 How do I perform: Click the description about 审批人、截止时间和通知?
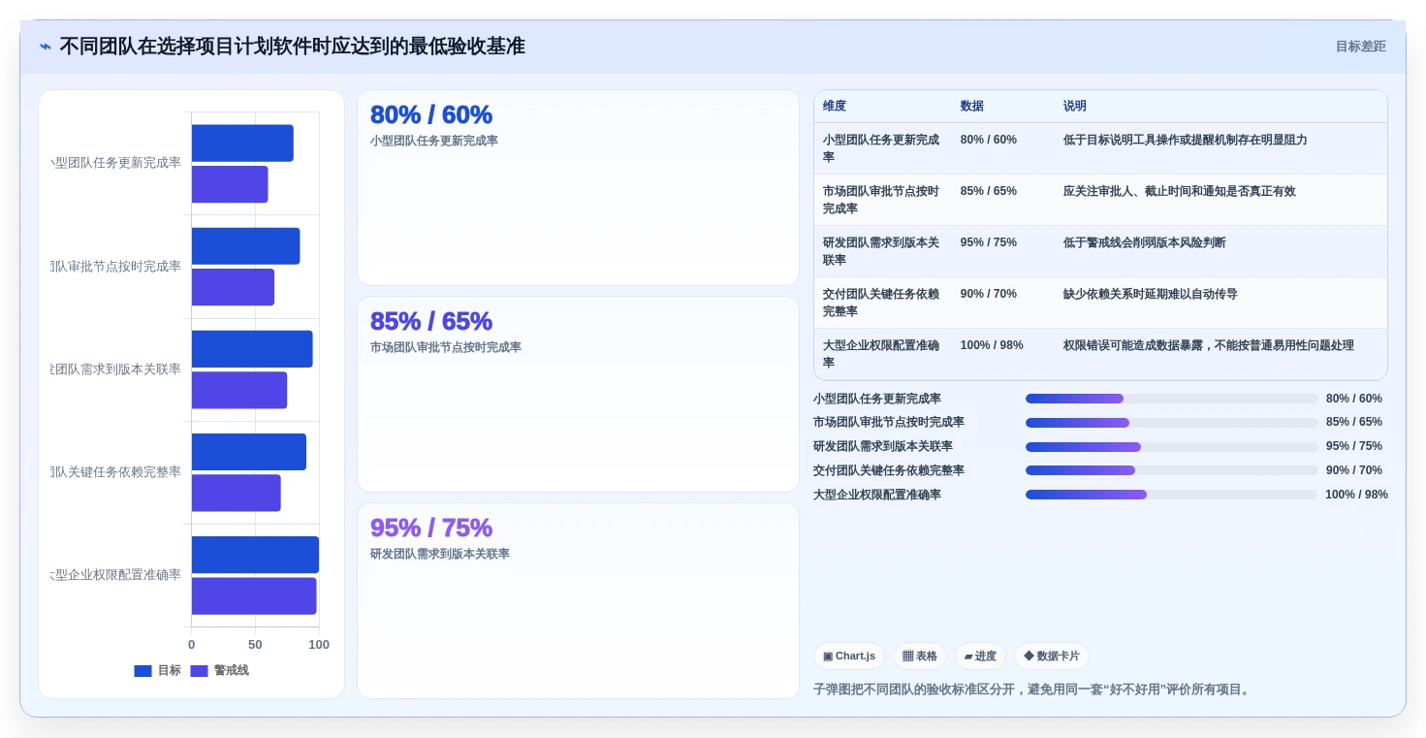click(1179, 191)
